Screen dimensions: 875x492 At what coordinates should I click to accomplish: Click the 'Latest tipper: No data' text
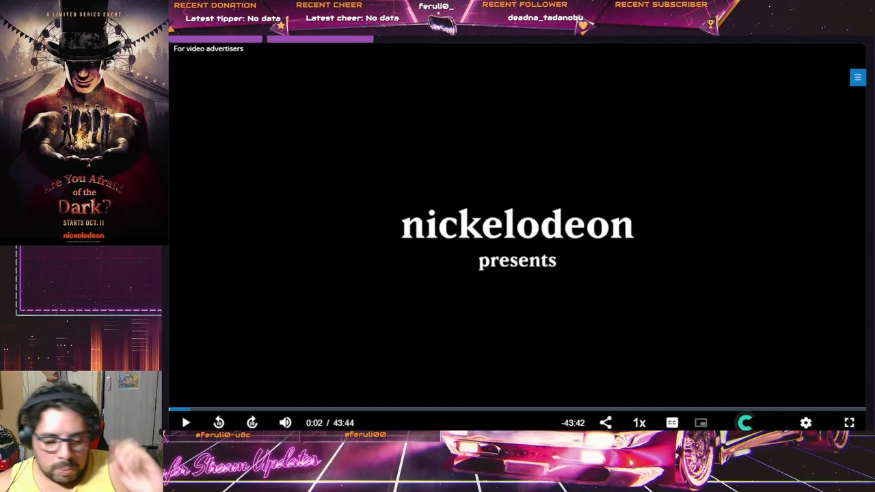[233, 18]
